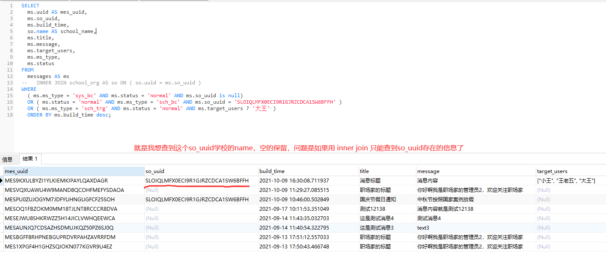Click the 'sys_bc' string in the editor
This screenshot has width=606, height=272.
[x=85, y=96]
